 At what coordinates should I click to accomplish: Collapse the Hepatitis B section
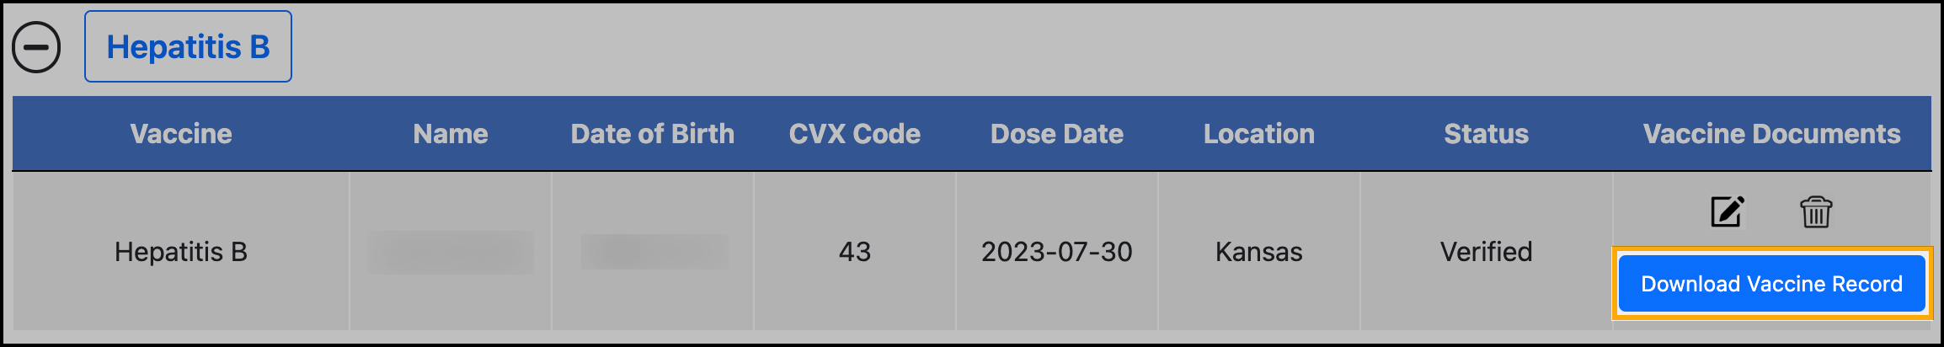pyautogui.click(x=36, y=47)
